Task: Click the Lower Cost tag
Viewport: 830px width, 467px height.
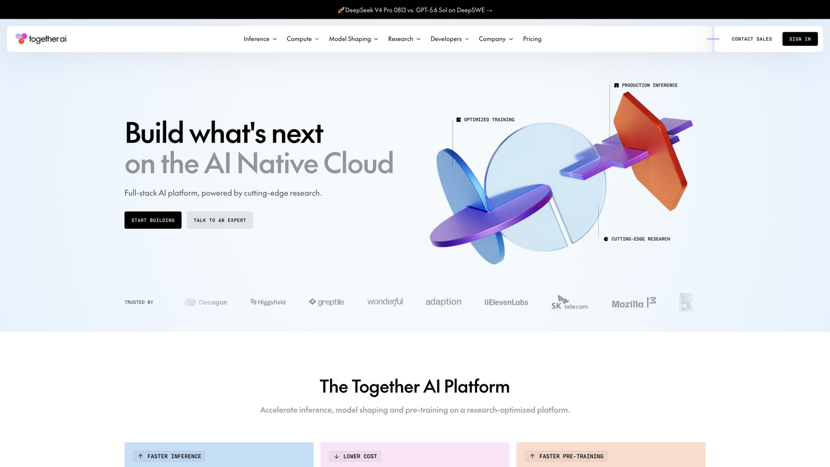Action: tap(355, 456)
